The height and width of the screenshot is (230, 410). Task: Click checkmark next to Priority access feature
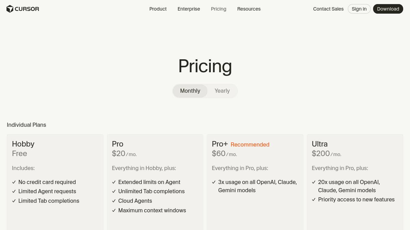pos(314,200)
